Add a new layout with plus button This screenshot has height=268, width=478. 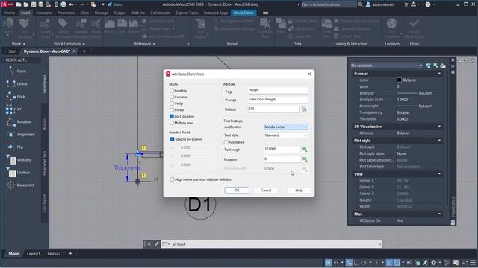(x=70, y=253)
